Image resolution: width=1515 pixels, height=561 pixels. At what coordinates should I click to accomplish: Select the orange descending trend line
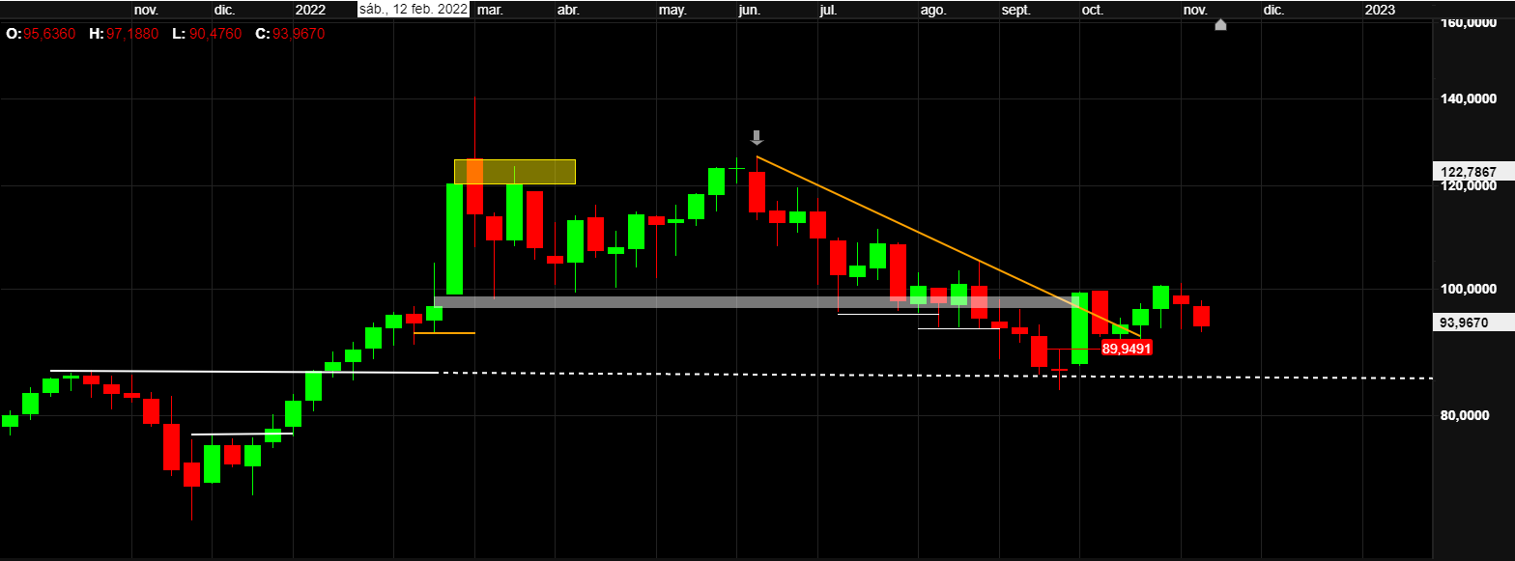click(947, 246)
